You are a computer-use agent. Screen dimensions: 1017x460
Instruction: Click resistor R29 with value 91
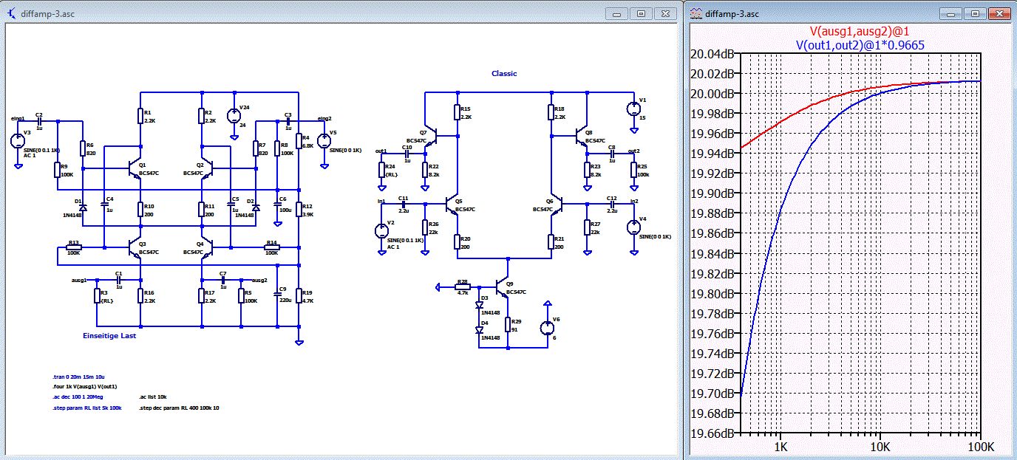click(x=508, y=323)
